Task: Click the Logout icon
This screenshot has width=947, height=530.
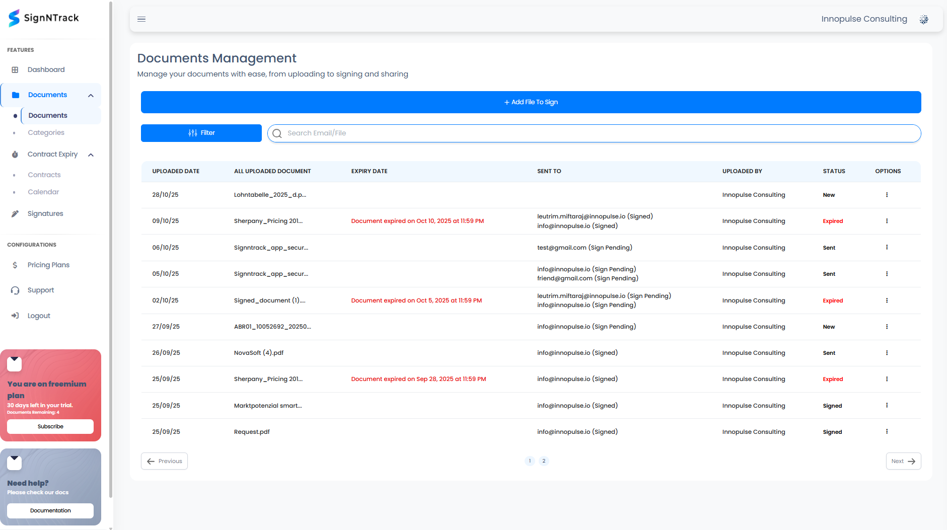Action: pyautogui.click(x=16, y=316)
